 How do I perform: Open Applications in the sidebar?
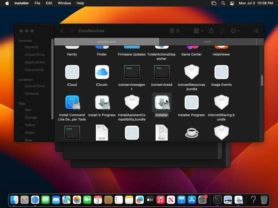pyautogui.click(x=35, y=62)
